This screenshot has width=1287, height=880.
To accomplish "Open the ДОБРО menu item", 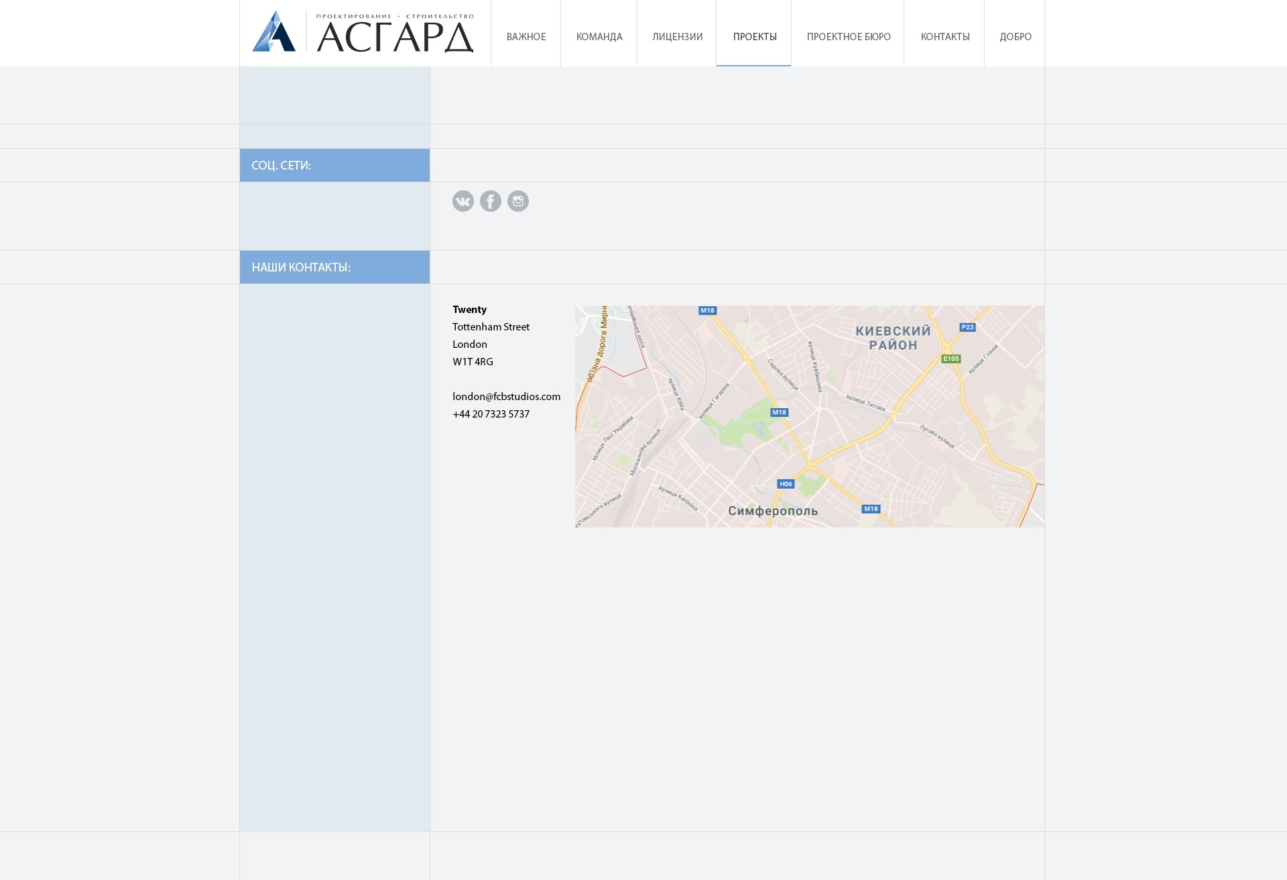I will pyautogui.click(x=1015, y=37).
